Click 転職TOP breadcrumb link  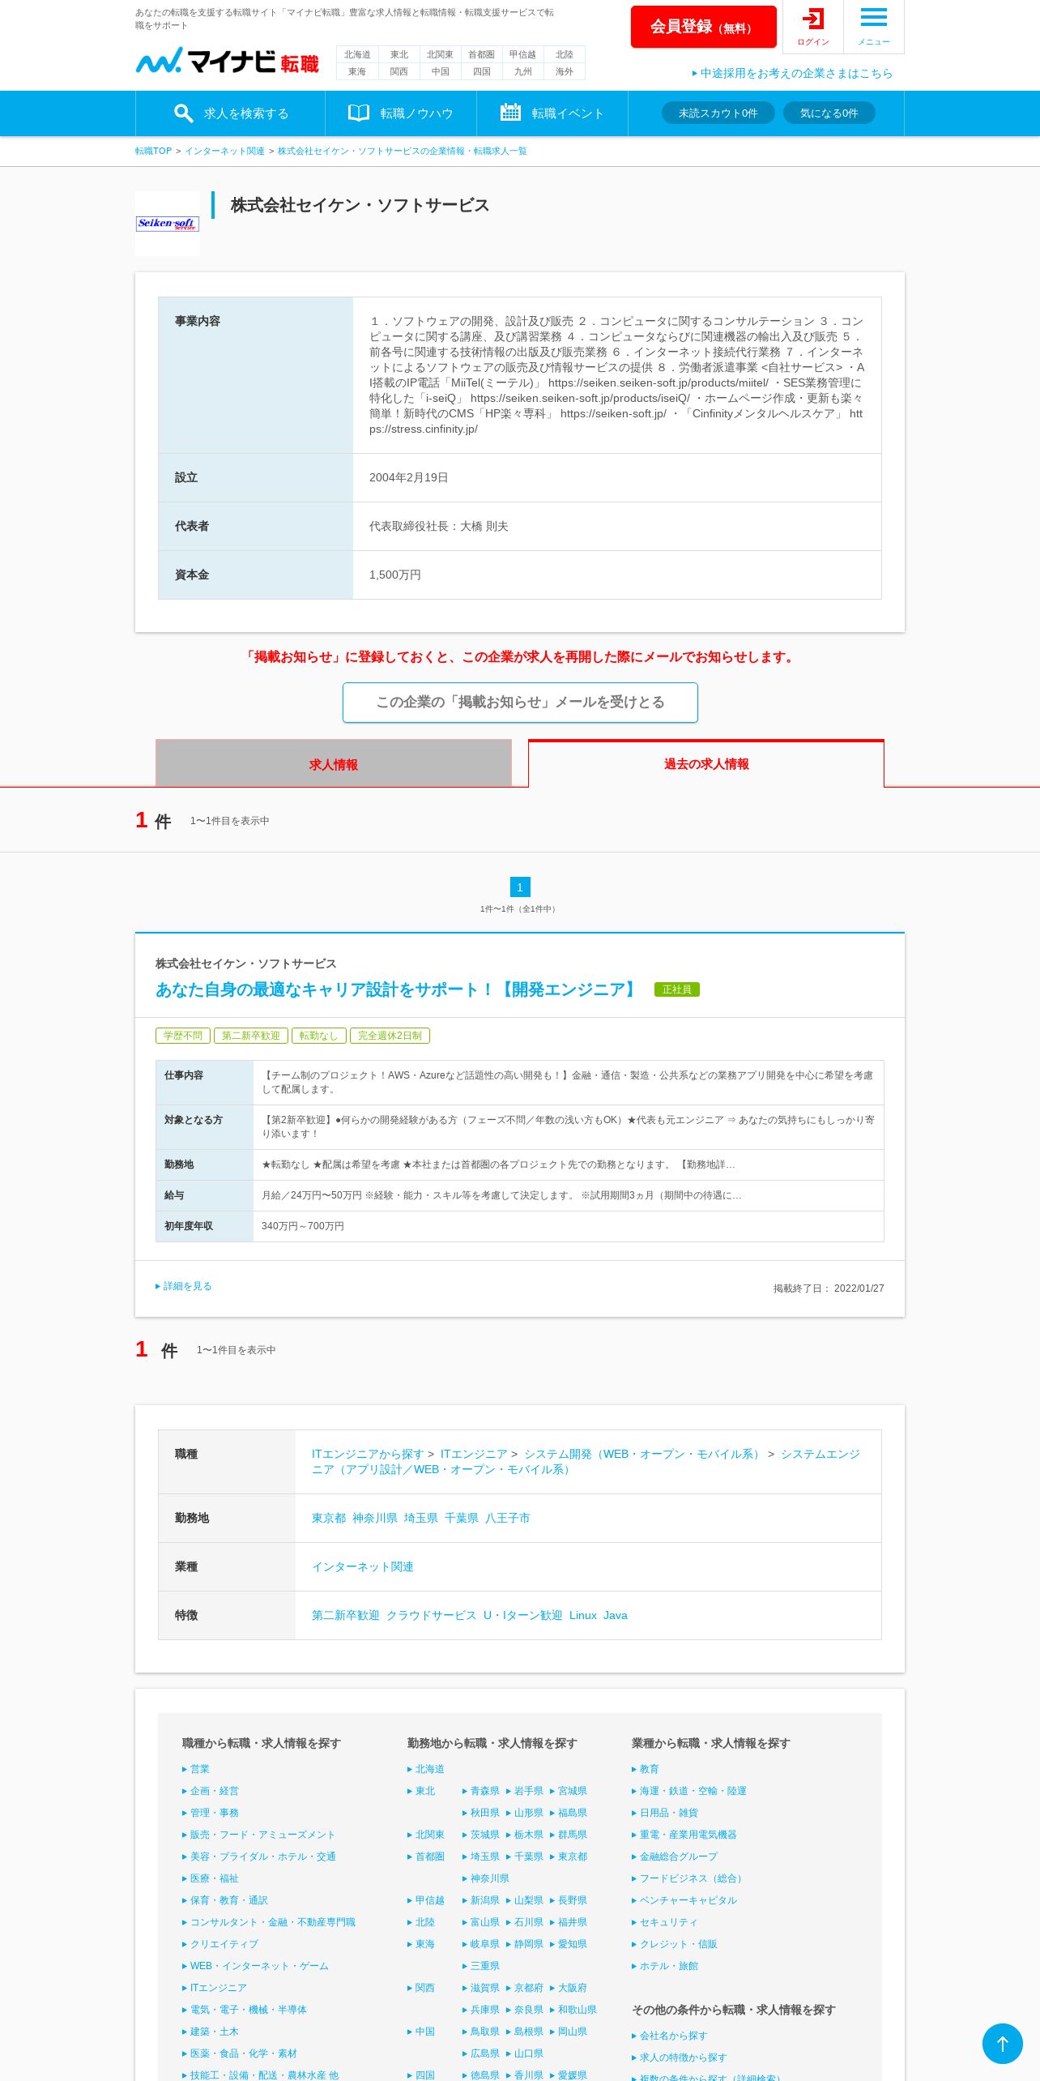[x=153, y=151]
